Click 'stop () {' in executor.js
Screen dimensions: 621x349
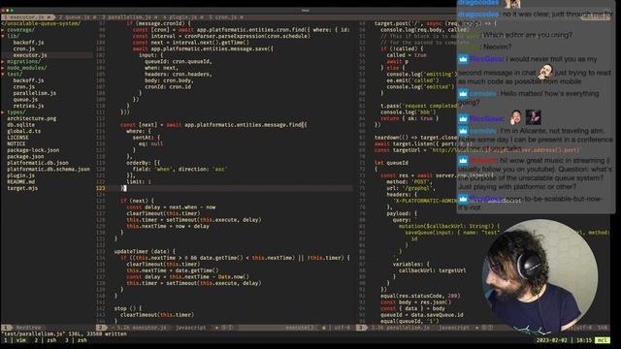[x=127, y=308]
